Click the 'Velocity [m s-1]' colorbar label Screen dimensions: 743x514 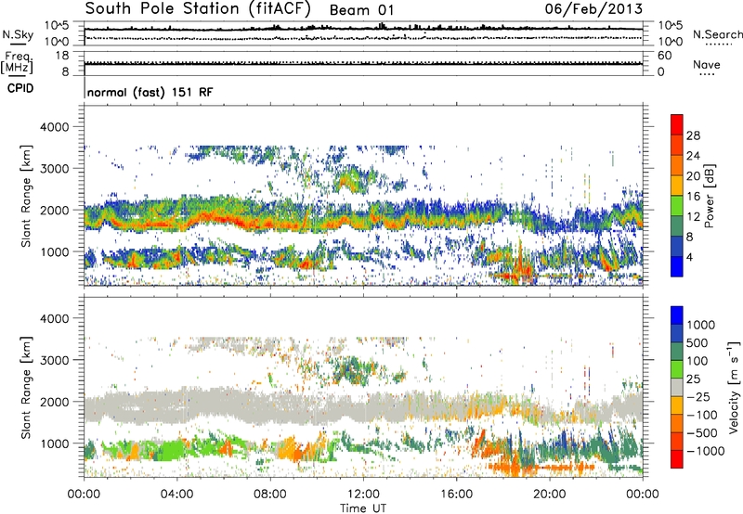click(x=734, y=387)
